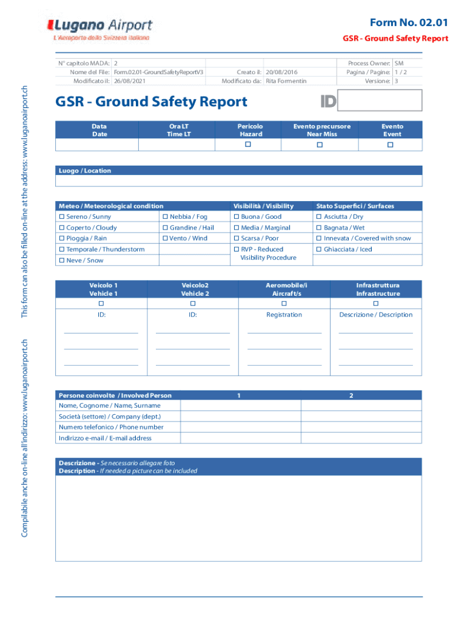Mark the Nebbia / Fog checkbox
This screenshot has width=467, height=622.
[x=166, y=217]
